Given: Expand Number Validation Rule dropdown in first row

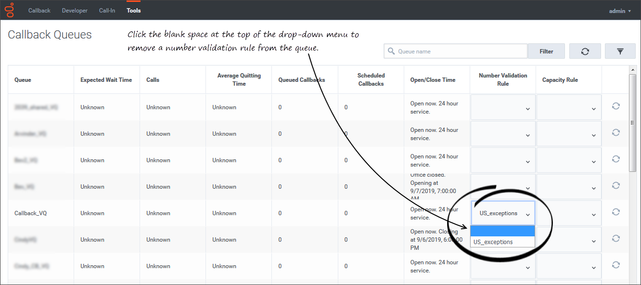Looking at the screenshot, I should [502, 107].
